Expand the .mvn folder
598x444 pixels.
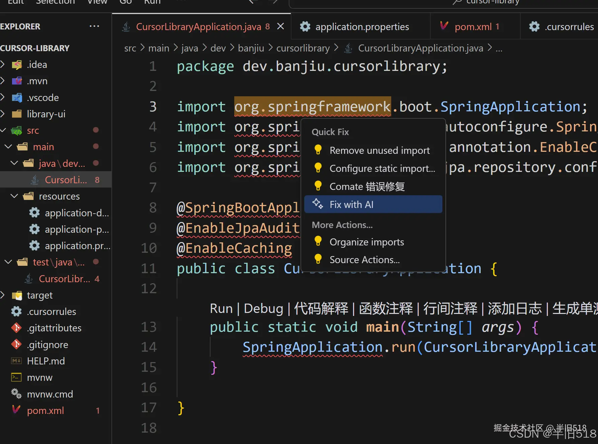3,81
